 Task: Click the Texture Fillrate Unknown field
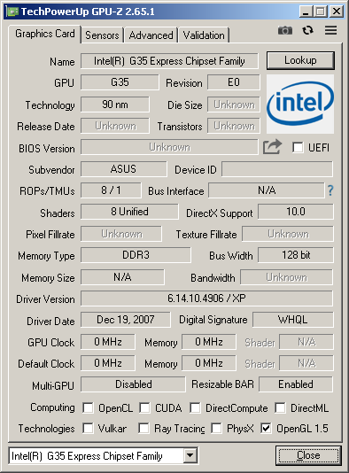point(288,234)
